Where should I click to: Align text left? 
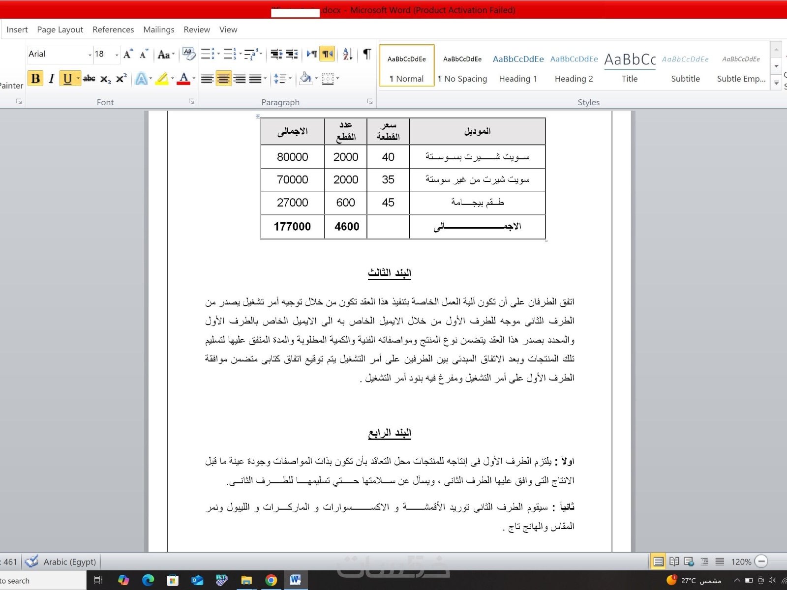(207, 79)
